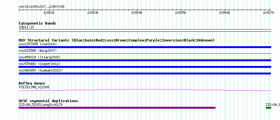Click the Cytogenetic Bands track title

coord(37,23)
